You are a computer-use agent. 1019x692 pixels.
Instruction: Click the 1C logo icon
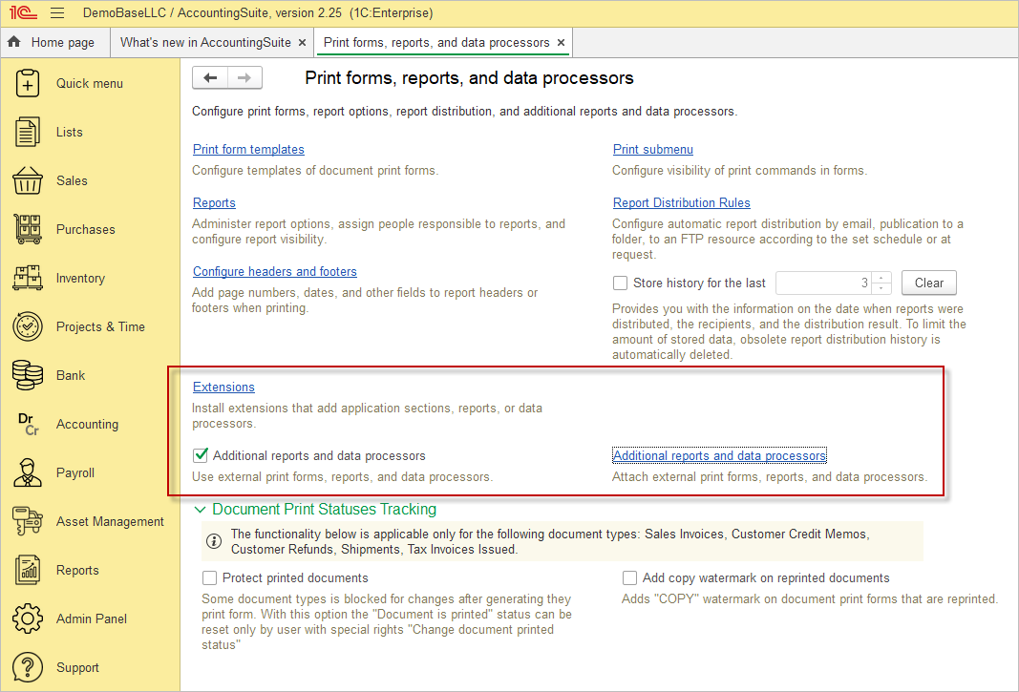(x=23, y=12)
